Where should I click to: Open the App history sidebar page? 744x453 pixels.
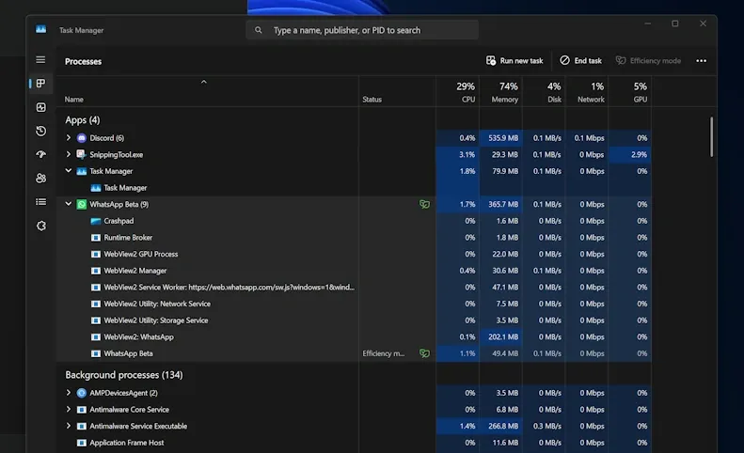(x=40, y=131)
